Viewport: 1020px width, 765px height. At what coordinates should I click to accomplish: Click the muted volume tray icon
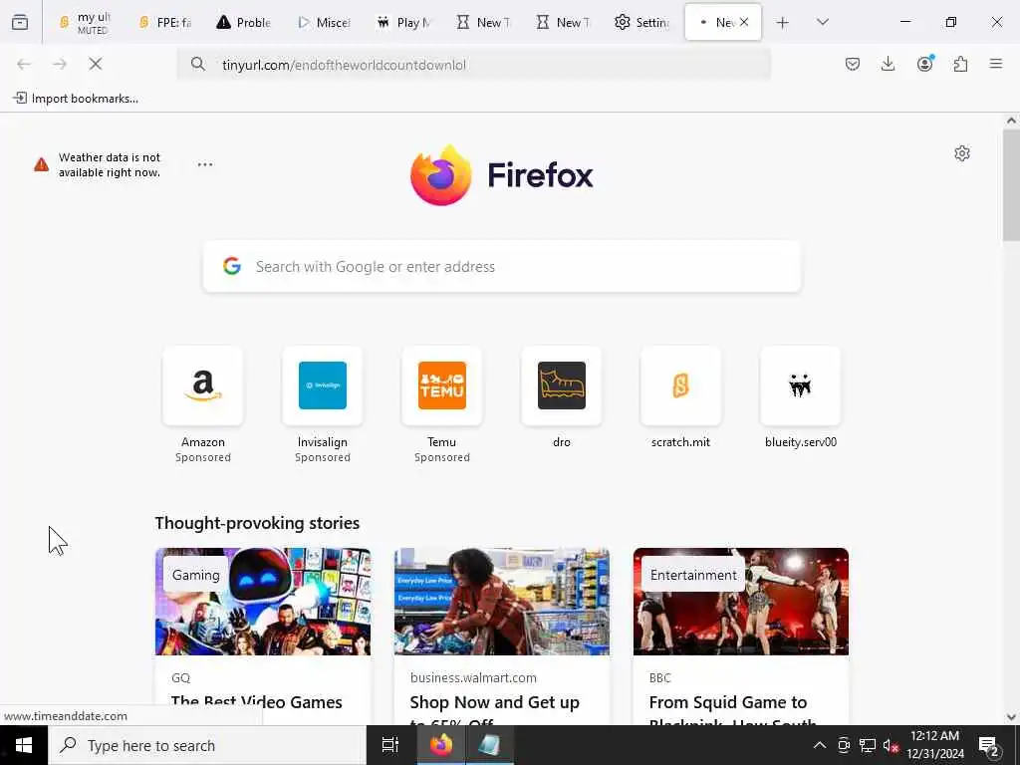point(891,745)
